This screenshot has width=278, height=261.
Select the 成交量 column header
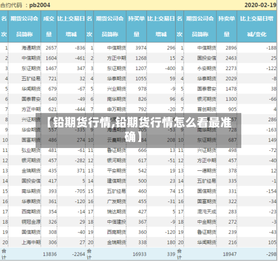[49, 26]
